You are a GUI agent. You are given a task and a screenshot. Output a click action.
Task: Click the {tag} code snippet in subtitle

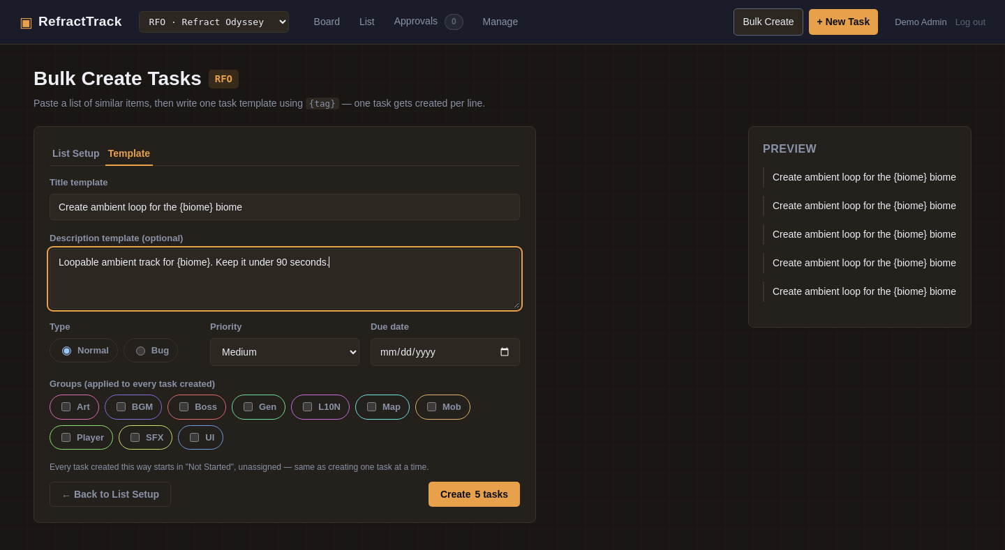coord(322,103)
